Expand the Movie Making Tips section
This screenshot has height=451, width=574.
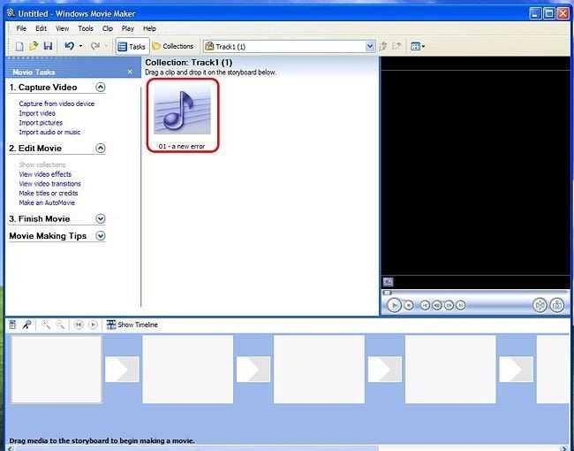[101, 236]
